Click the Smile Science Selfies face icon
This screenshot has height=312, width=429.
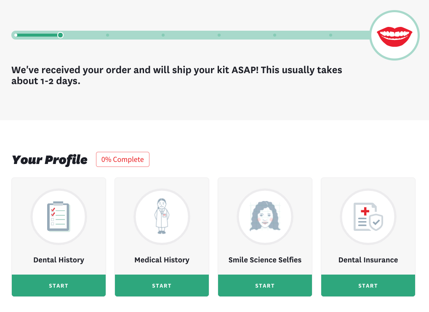[x=265, y=217]
